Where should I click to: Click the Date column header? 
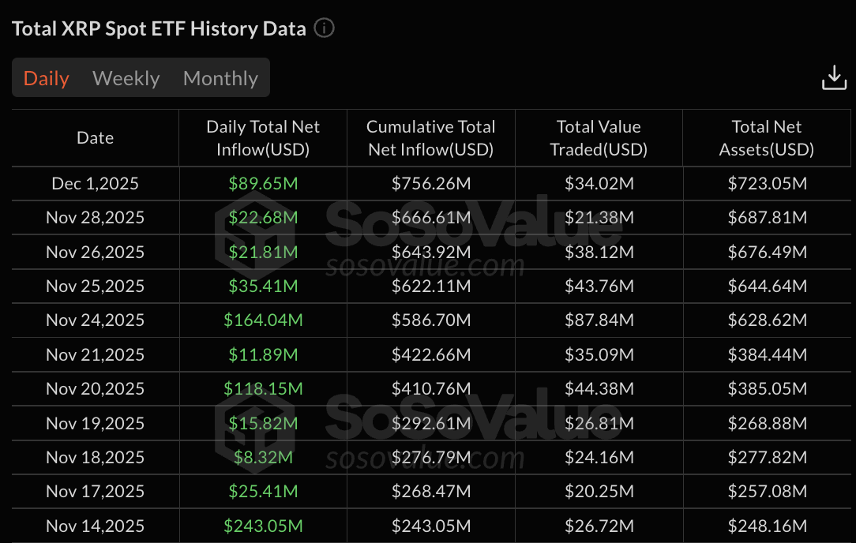[x=95, y=137]
